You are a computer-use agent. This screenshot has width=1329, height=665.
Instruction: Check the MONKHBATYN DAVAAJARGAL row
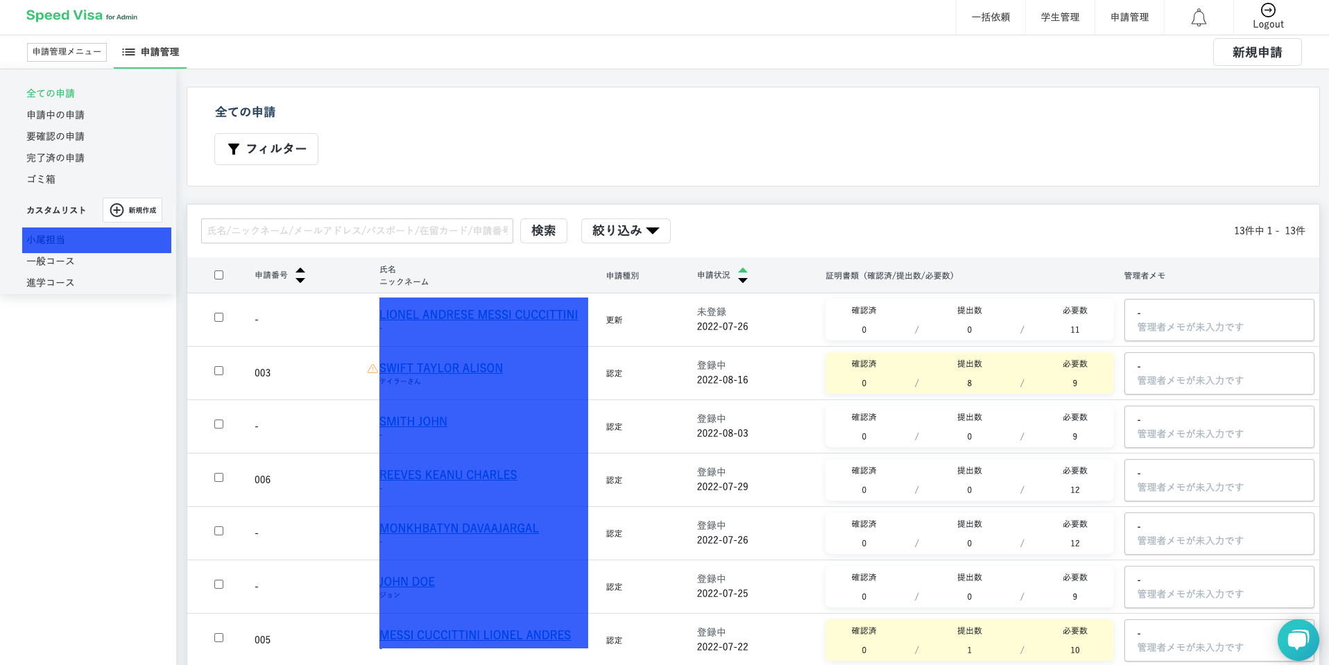tap(219, 531)
